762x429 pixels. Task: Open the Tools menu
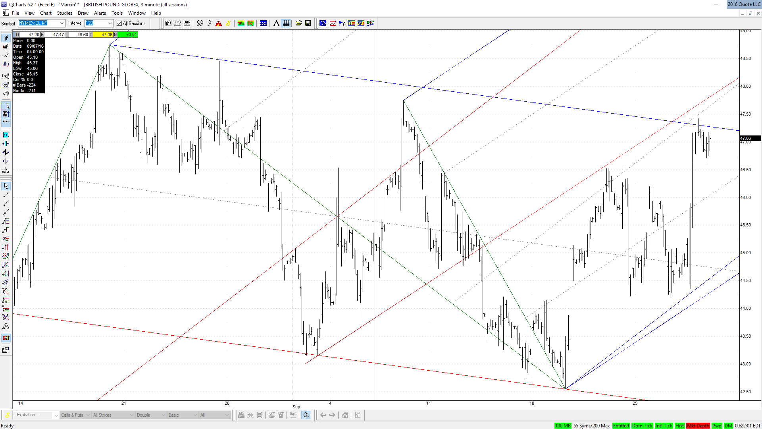pos(117,13)
